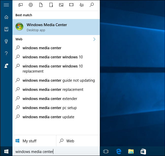
Task: Click the Web search button at bottom
Action: [78, 141]
